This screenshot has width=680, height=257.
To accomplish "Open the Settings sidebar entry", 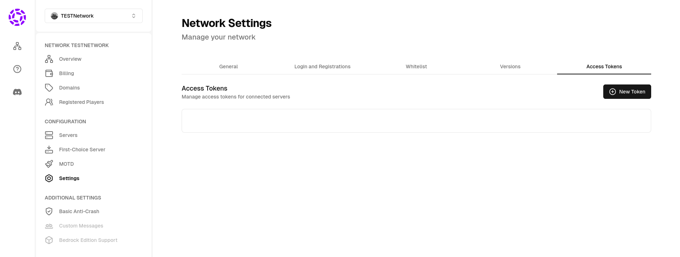I will 69,178.
